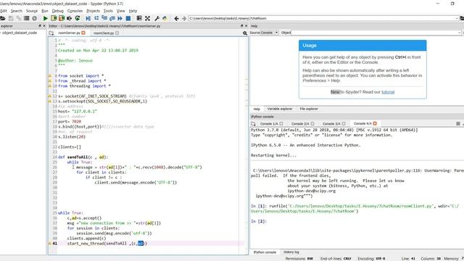Close the project explorer pane
The height and width of the screenshot is (261, 464).
click(x=44, y=26)
